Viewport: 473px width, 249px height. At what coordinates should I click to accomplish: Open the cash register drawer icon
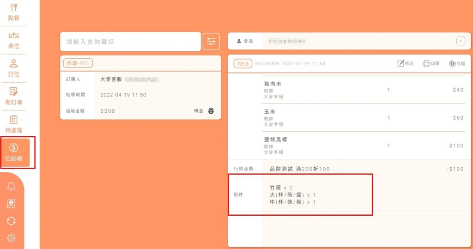12,204
